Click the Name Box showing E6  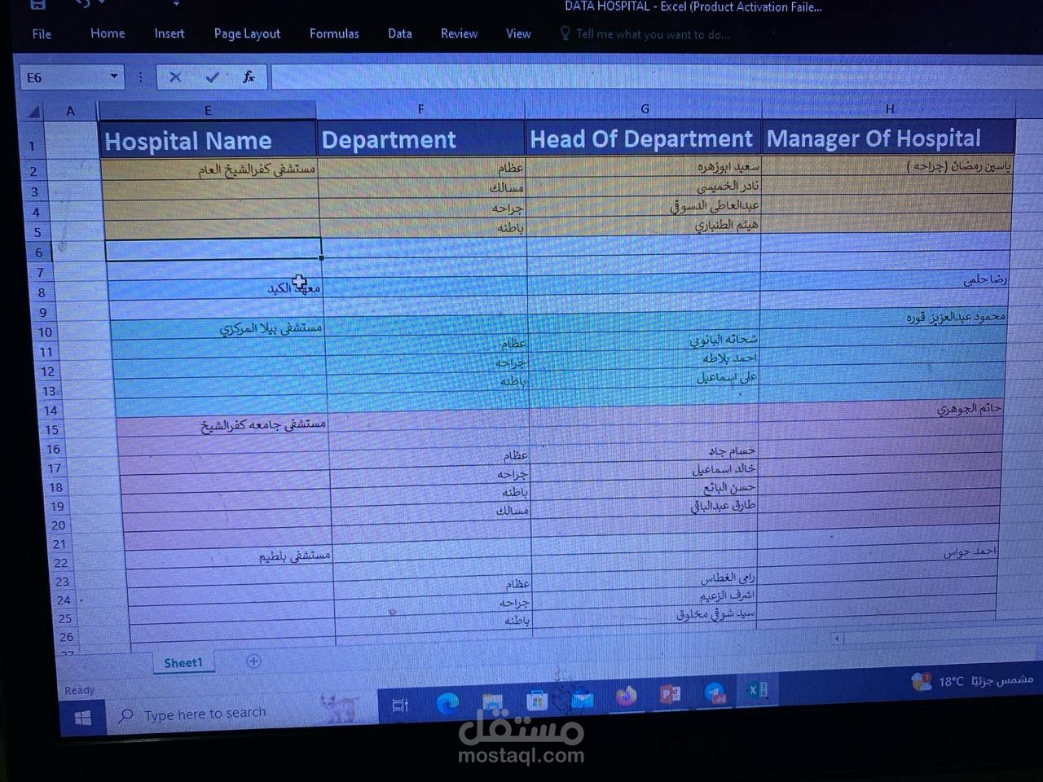point(64,77)
